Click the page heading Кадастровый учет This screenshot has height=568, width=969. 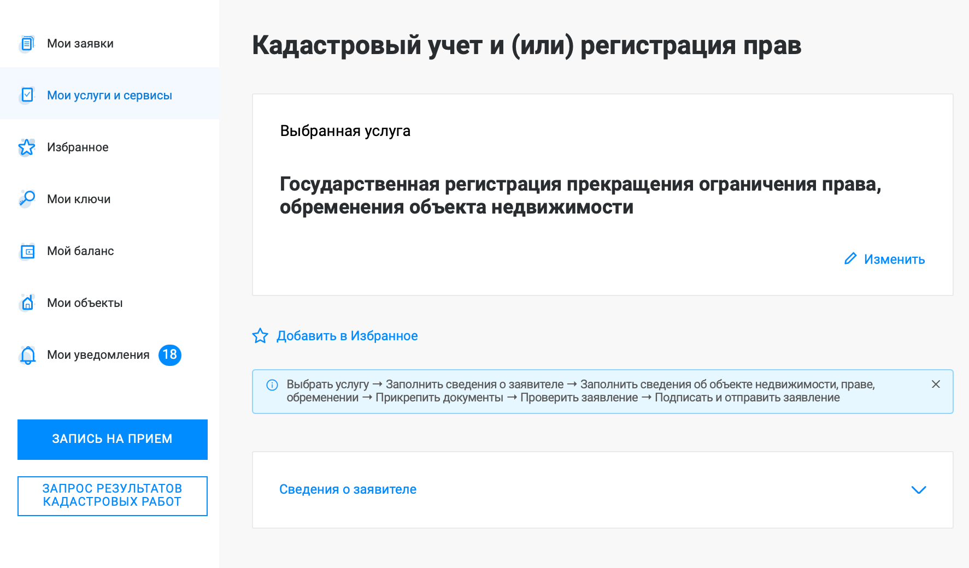pyautogui.click(x=526, y=45)
